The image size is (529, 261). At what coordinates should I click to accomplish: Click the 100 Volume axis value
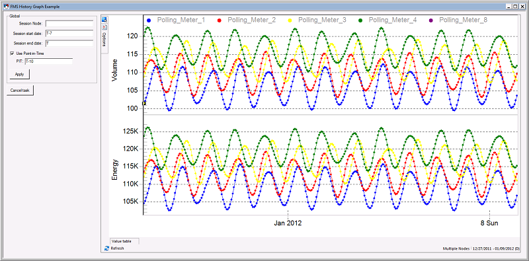click(133, 108)
